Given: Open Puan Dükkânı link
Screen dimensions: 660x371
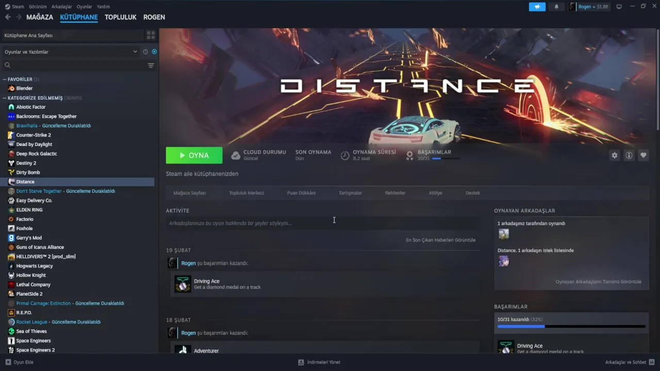Looking at the screenshot, I should point(301,193).
